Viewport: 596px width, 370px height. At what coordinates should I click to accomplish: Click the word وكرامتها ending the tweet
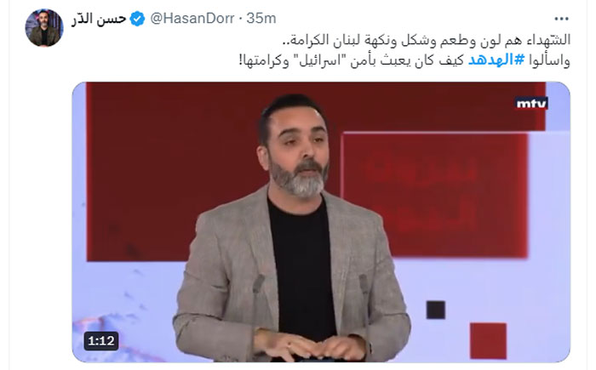(x=264, y=60)
